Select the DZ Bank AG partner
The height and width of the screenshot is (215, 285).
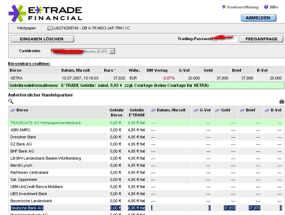tap(21, 144)
